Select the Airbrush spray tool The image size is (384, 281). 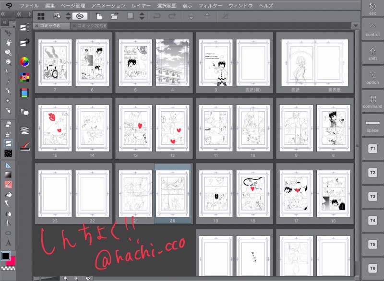[8, 134]
